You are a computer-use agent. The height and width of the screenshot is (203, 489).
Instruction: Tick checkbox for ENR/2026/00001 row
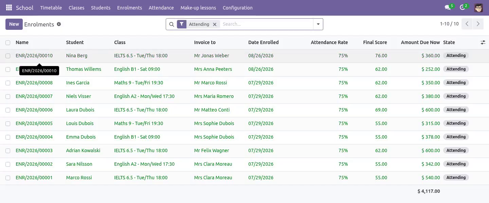click(8, 178)
